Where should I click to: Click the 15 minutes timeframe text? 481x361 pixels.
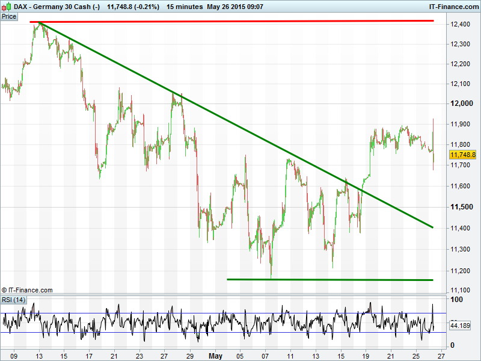pyautogui.click(x=185, y=7)
